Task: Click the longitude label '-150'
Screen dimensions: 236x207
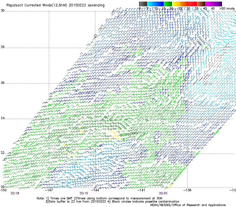Action: click(x=3, y=190)
